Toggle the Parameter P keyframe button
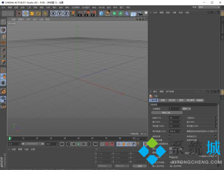Viewport: 224px width, 170px height. [x=134, y=144]
